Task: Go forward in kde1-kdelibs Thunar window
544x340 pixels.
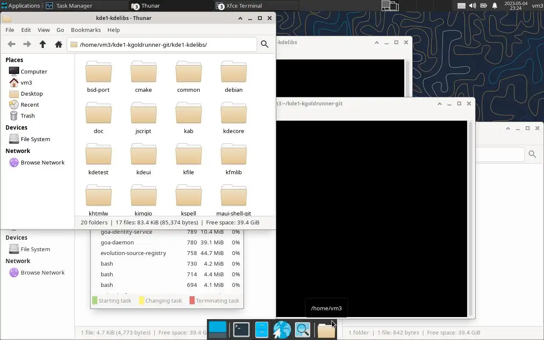Action: tap(27, 44)
